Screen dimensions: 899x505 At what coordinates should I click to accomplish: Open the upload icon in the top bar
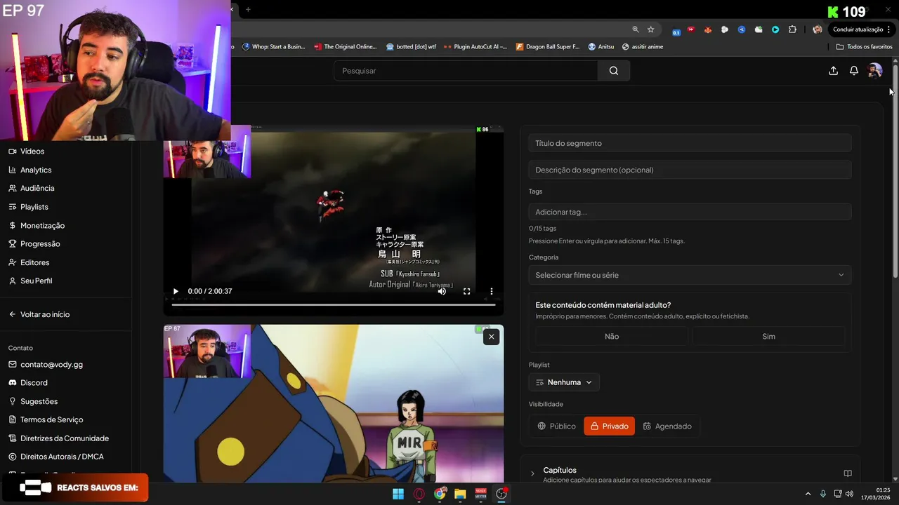coord(833,71)
